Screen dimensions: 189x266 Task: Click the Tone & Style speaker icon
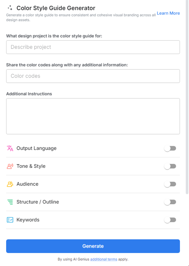9,166
